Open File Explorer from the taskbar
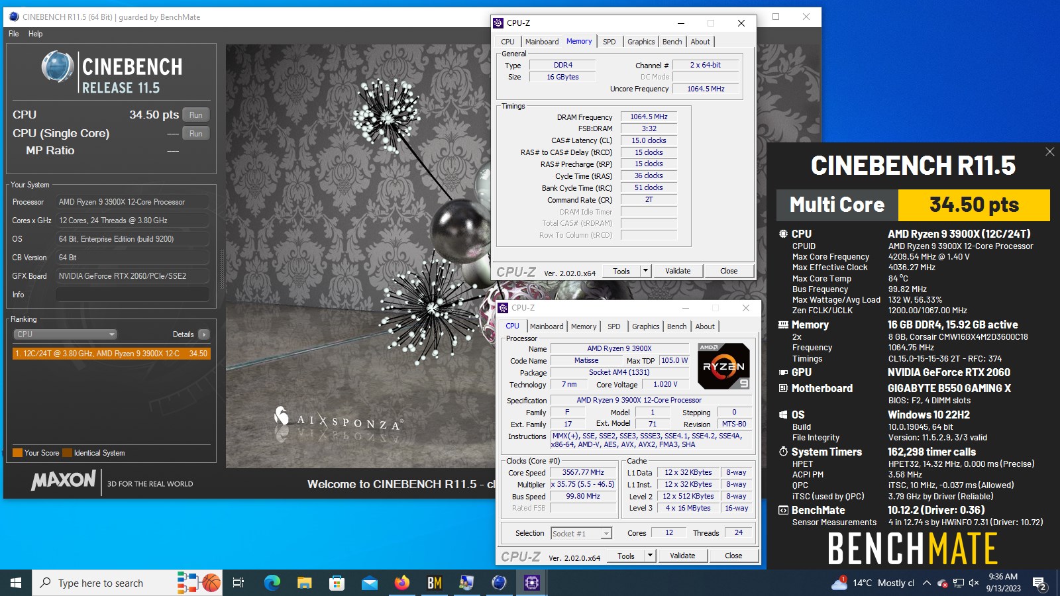The height and width of the screenshot is (596, 1060). tap(305, 583)
